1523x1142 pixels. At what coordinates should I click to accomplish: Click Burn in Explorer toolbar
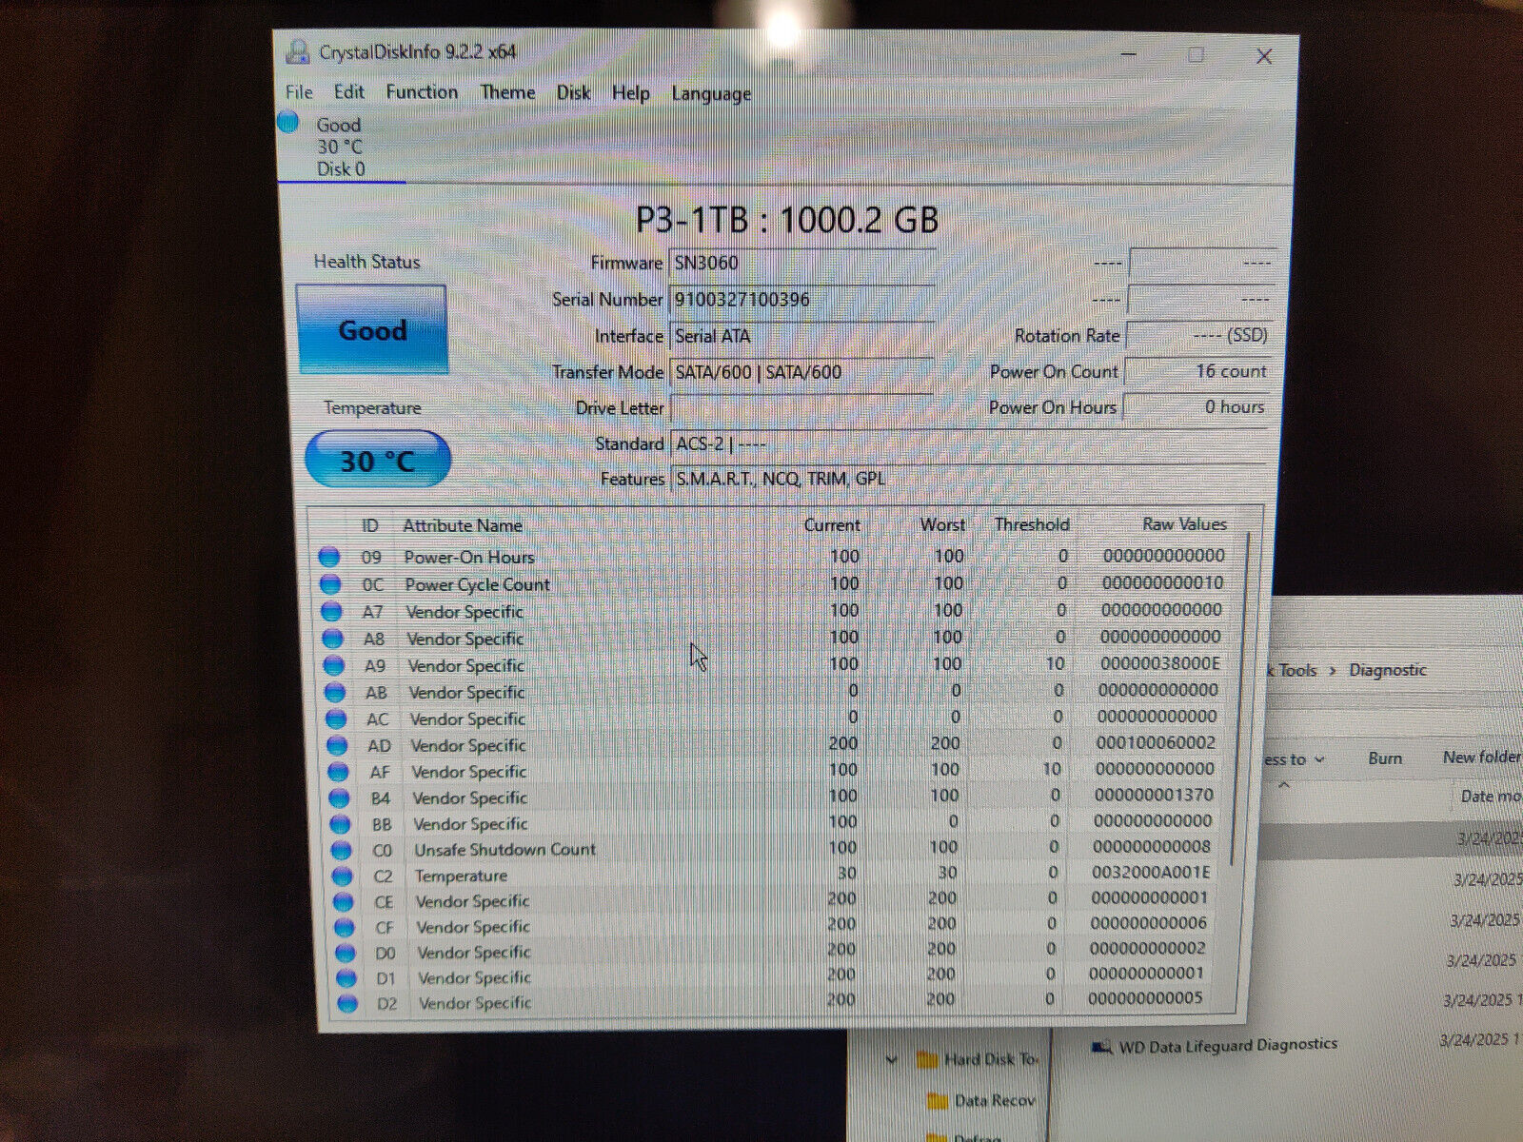tap(1385, 758)
